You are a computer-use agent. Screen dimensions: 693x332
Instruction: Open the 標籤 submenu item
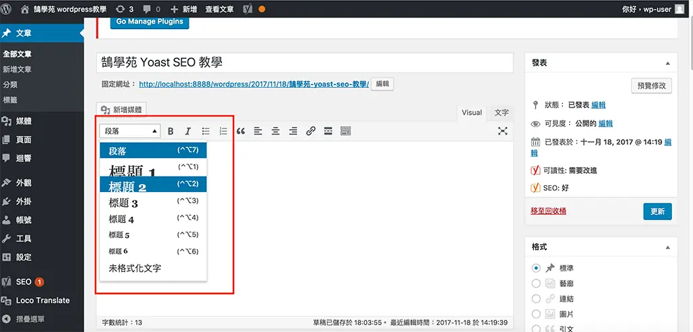point(10,100)
